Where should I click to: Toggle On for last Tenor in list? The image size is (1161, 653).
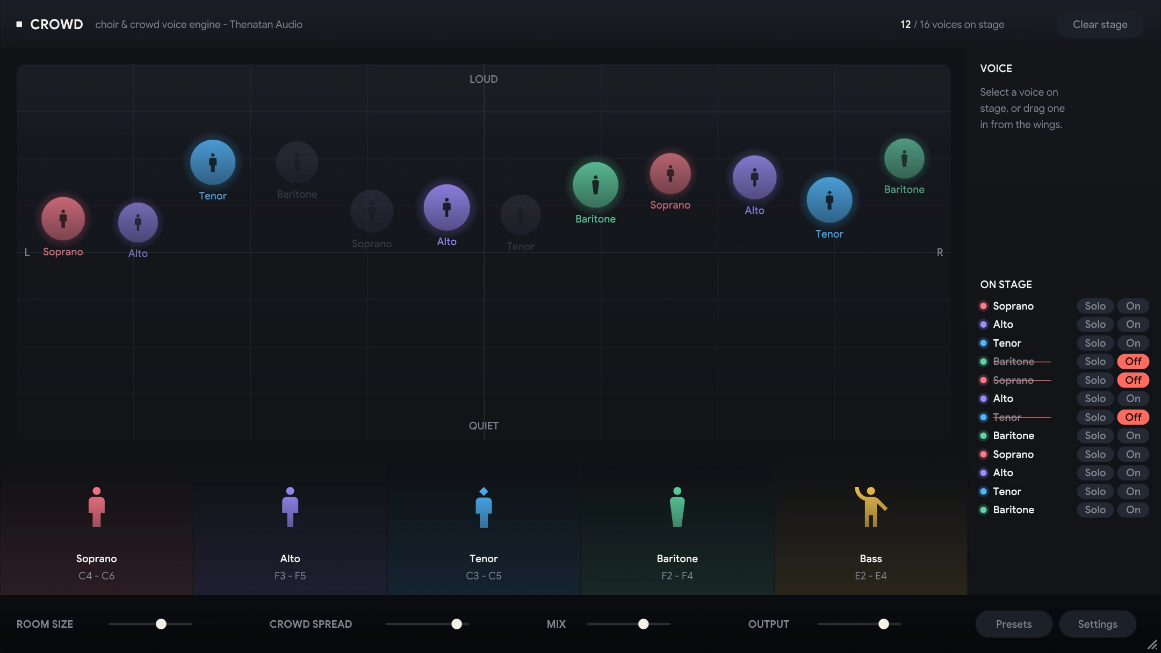coord(1133,491)
